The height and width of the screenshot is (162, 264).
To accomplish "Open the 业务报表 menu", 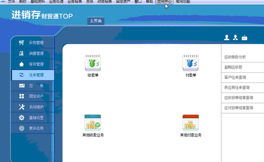I will tap(75, 1).
